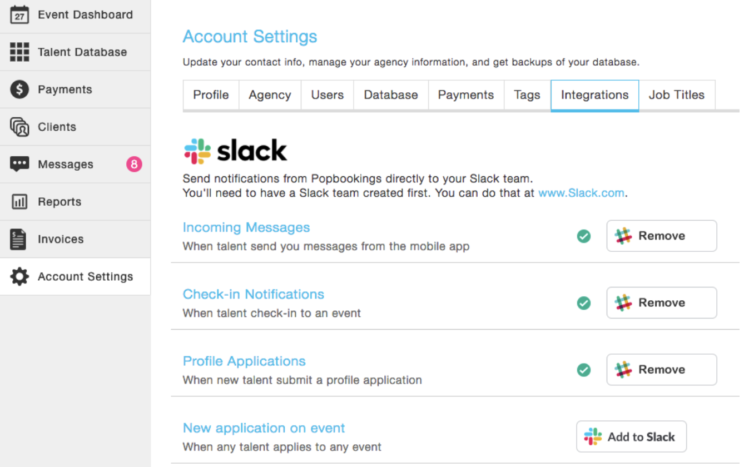Viewport: 744px width, 467px height.
Task: Switch to the Database tab
Action: (390, 95)
